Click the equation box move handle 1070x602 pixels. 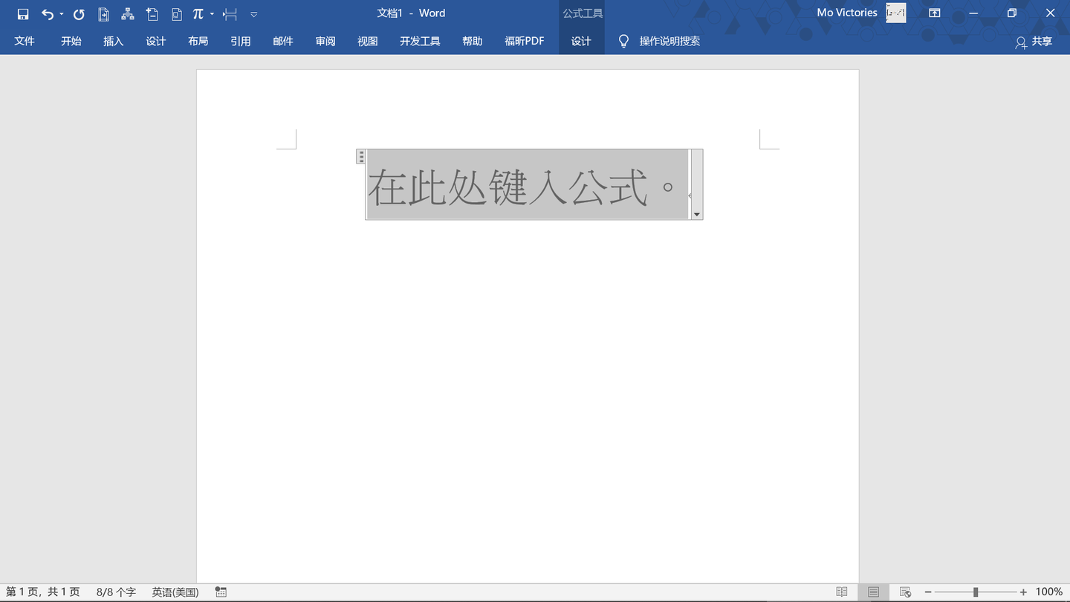(x=361, y=156)
